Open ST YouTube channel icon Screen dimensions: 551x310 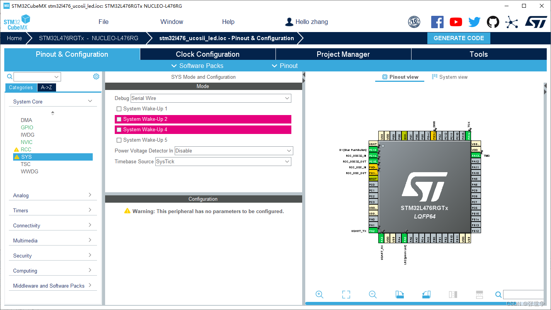click(456, 22)
